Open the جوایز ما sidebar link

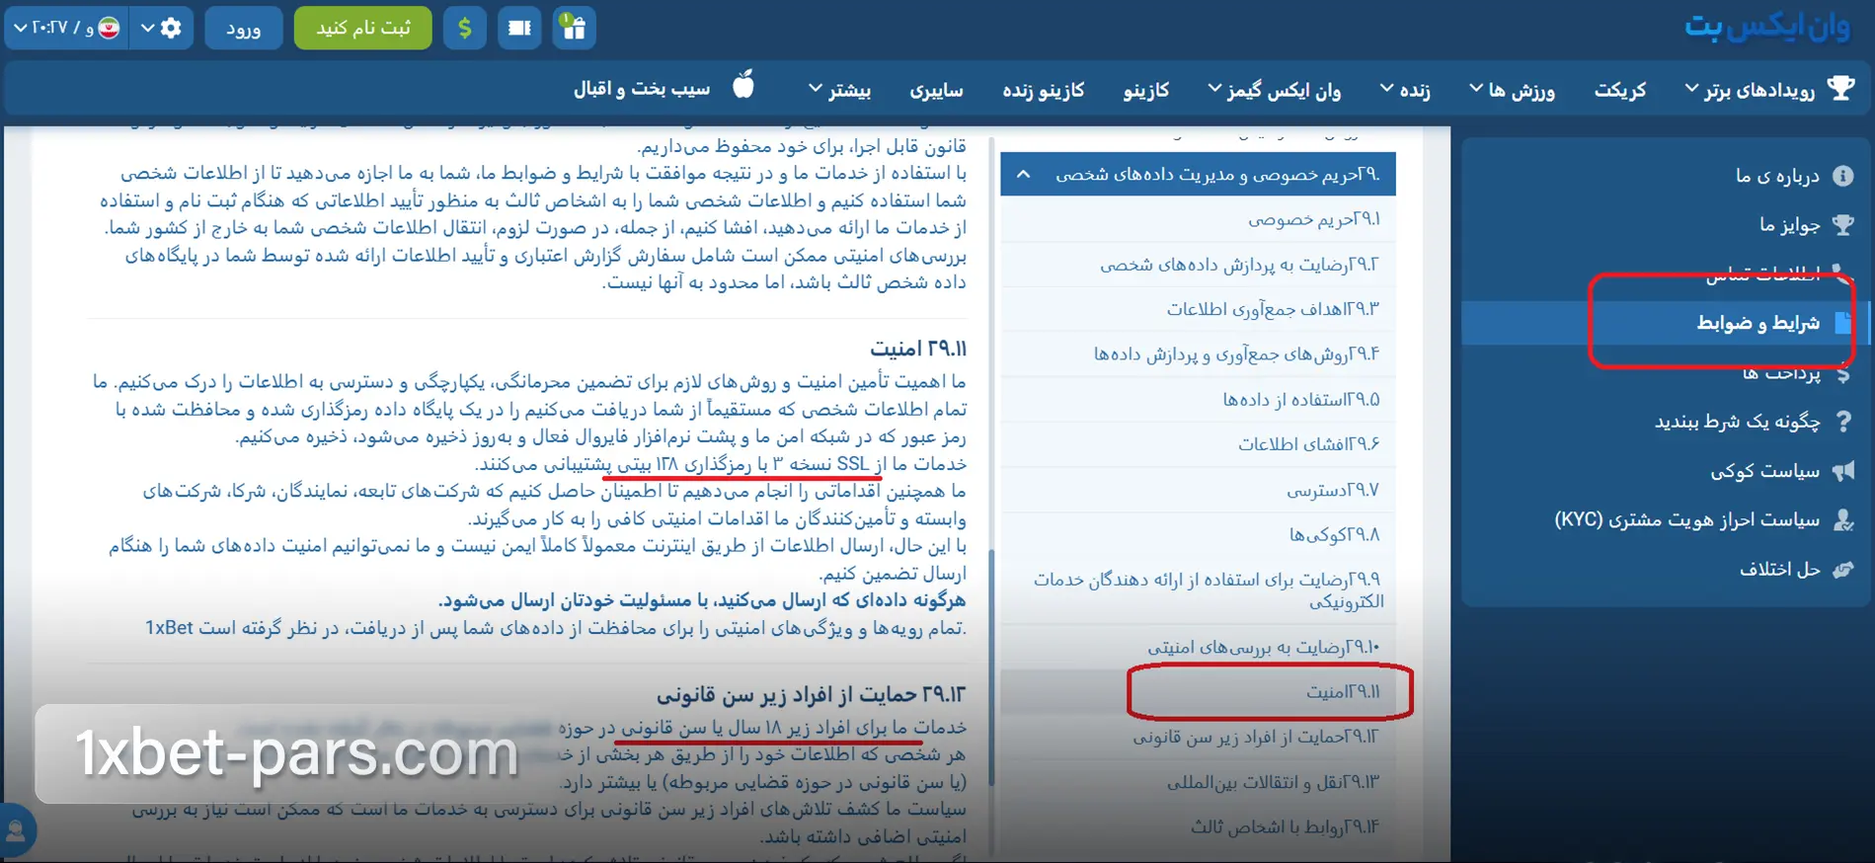pyautogui.click(x=1789, y=225)
